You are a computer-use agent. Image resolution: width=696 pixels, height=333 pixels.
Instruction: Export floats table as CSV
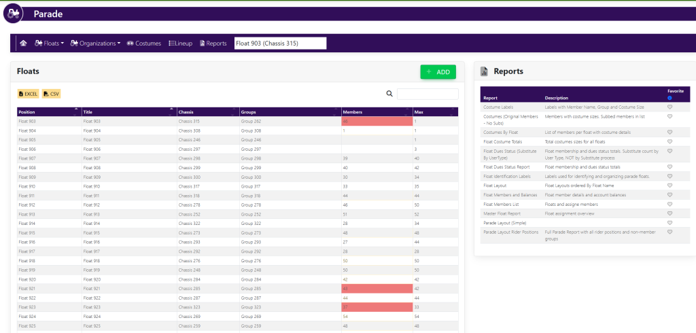52,94
